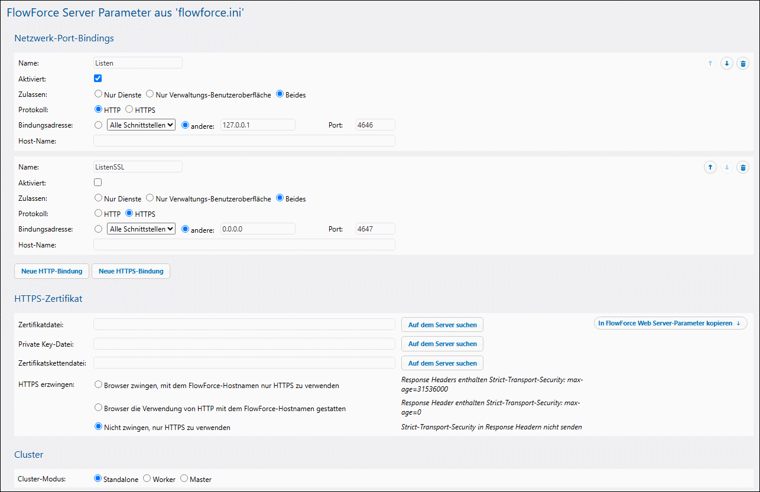Select Nur Dienste for ListenSSL binding
Viewport: 760px width, 492px height.
(x=98, y=198)
